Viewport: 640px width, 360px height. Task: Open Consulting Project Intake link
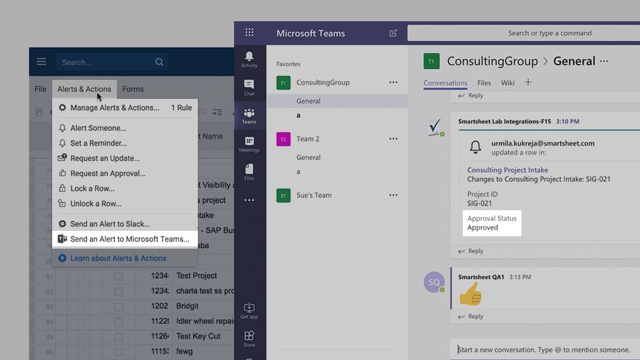[507, 169]
